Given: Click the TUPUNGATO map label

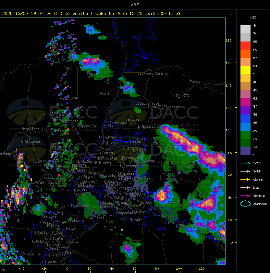Looking at the screenshot, I should click(53, 226).
